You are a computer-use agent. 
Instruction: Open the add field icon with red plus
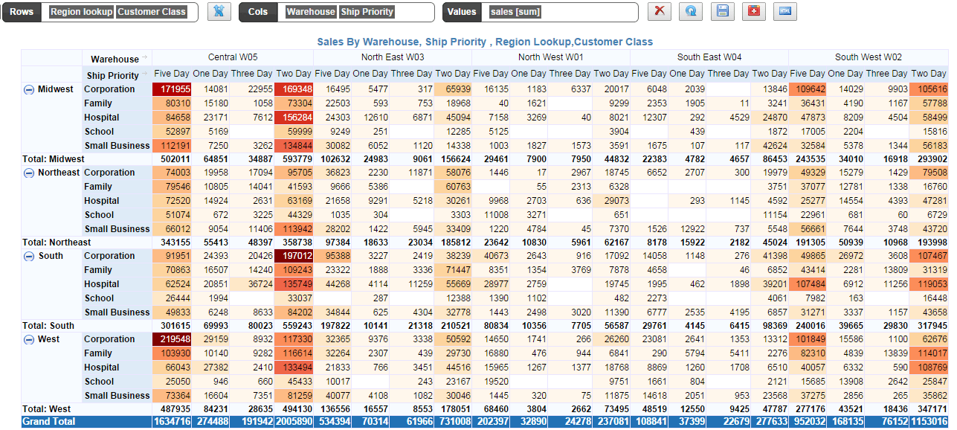click(x=753, y=11)
